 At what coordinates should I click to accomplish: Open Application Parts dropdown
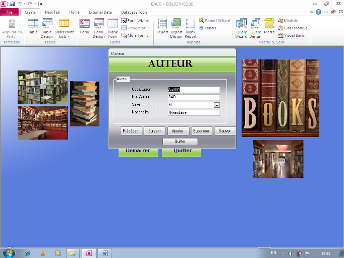point(12,28)
